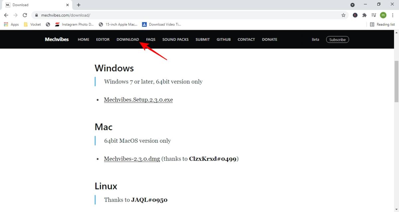Open the DOWNLOAD nav item
The height and width of the screenshot is (212, 399).
pos(128,39)
